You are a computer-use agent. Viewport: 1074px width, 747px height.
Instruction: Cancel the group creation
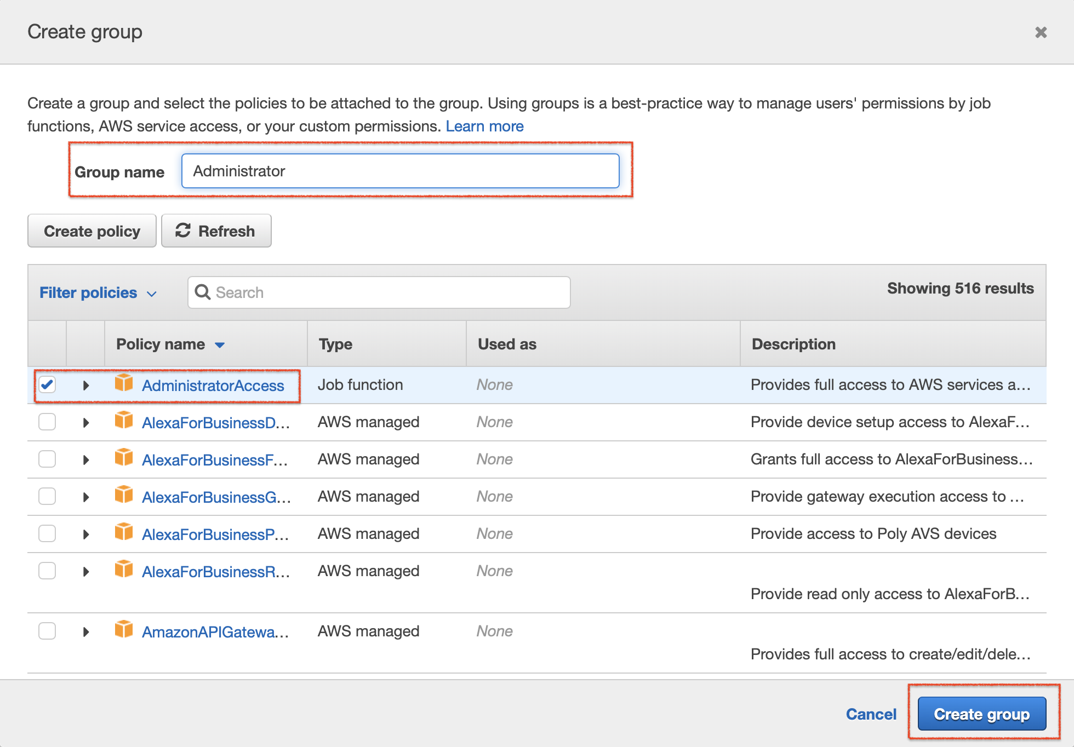[x=871, y=714]
